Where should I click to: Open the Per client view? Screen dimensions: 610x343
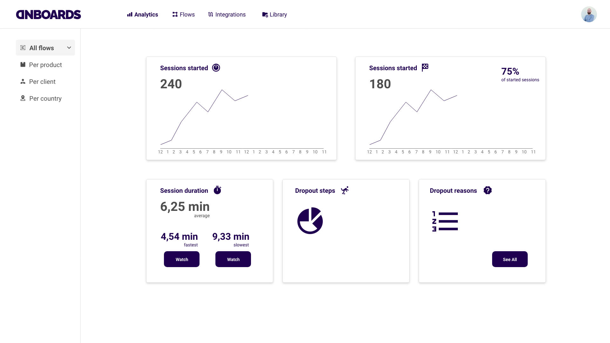click(x=42, y=82)
